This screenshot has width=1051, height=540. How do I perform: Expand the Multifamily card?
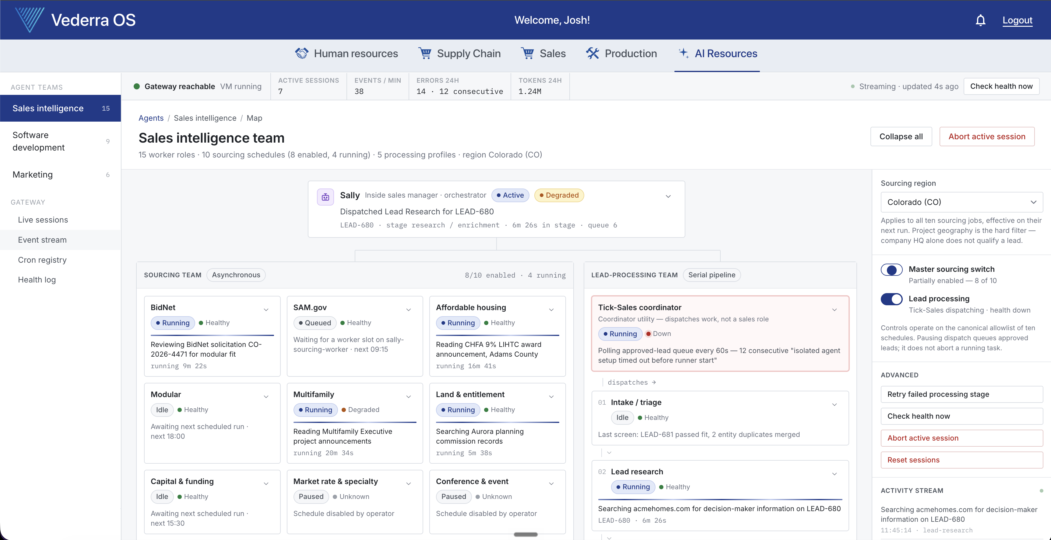tap(408, 396)
